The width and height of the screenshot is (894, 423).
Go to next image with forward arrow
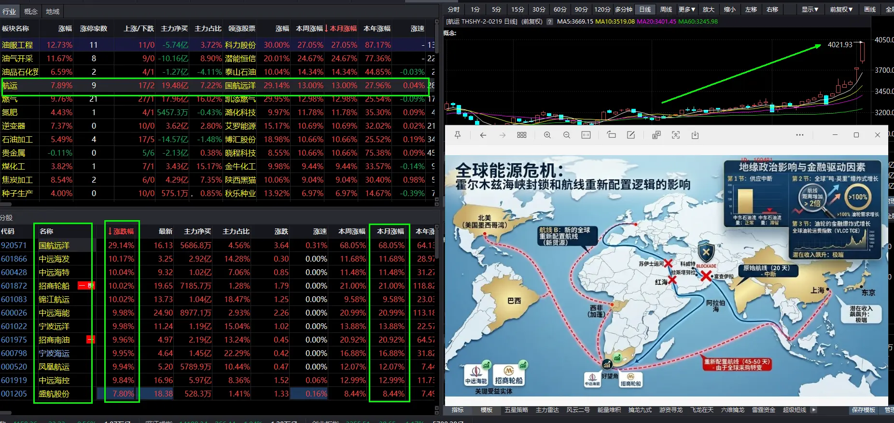pyautogui.click(x=503, y=135)
